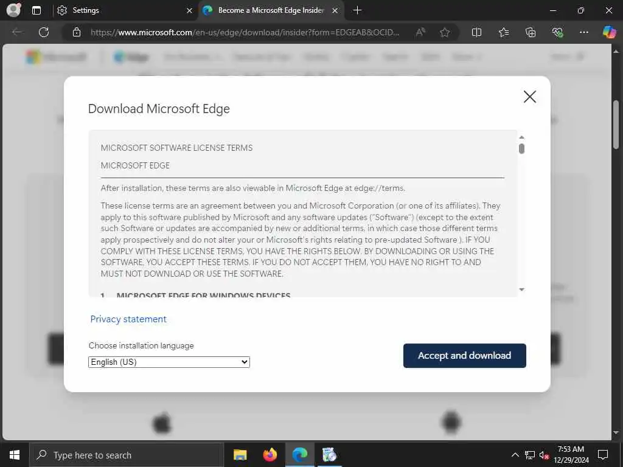623x467 pixels.
Task: Show hidden system tray icons
Action: (x=515, y=455)
